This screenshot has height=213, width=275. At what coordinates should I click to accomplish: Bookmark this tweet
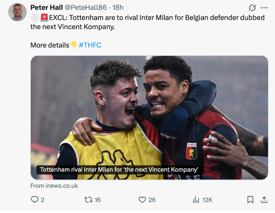click(x=251, y=199)
